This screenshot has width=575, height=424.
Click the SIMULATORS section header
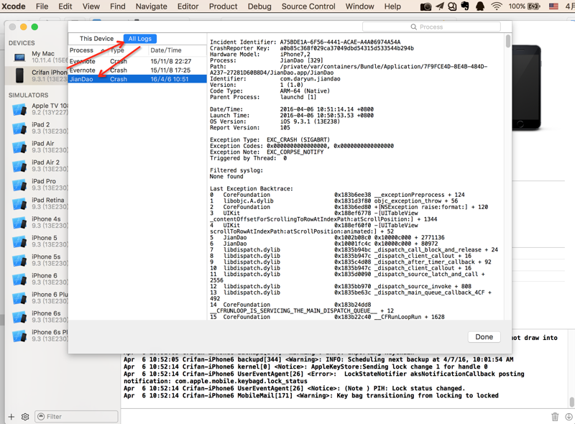pyautogui.click(x=28, y=95)
